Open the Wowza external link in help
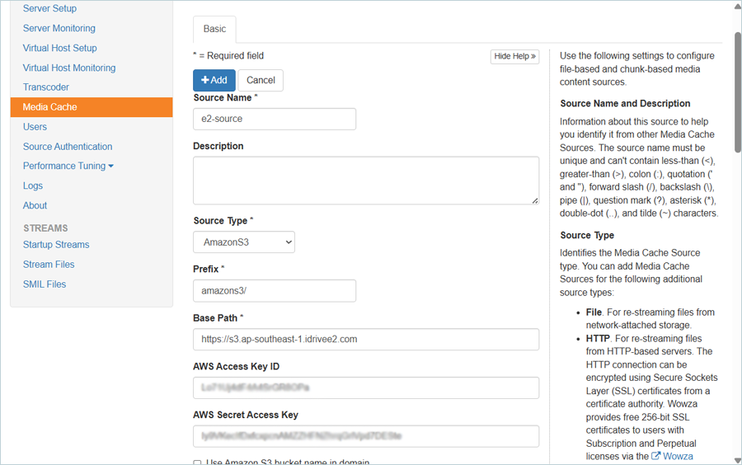Image resolution: width=742 pixels, height=465 pixels. point(673,457)
